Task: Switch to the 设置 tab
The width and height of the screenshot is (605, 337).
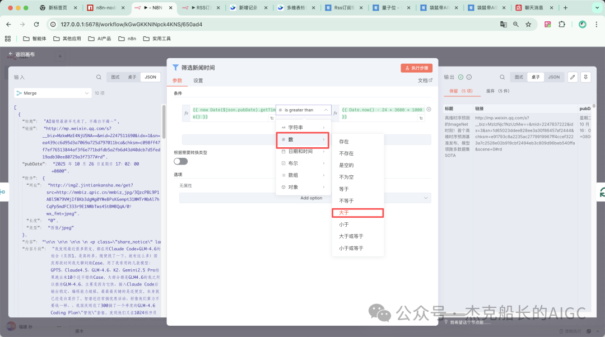Action: [x=198, y=81]
